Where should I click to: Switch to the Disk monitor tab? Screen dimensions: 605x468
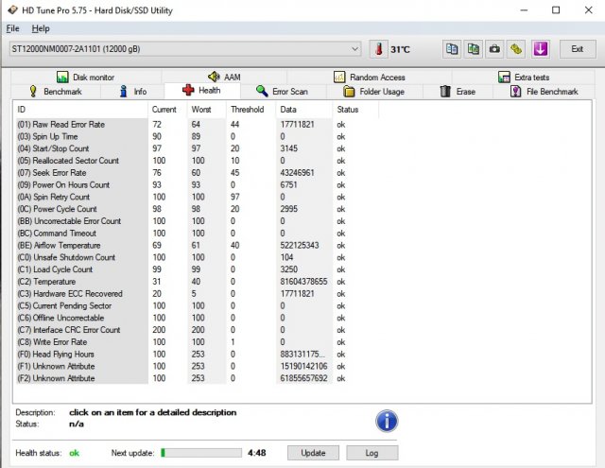pos(86,77)
